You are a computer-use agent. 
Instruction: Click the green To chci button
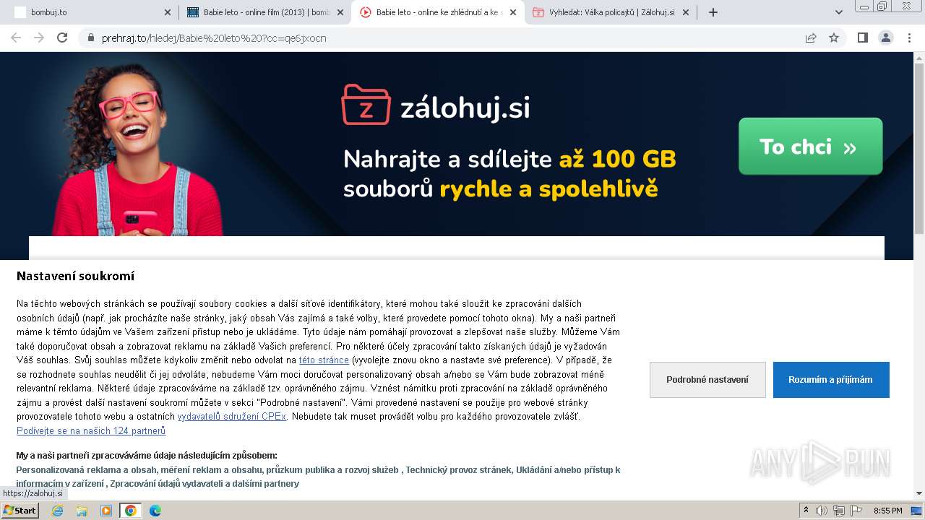(810, 147)
